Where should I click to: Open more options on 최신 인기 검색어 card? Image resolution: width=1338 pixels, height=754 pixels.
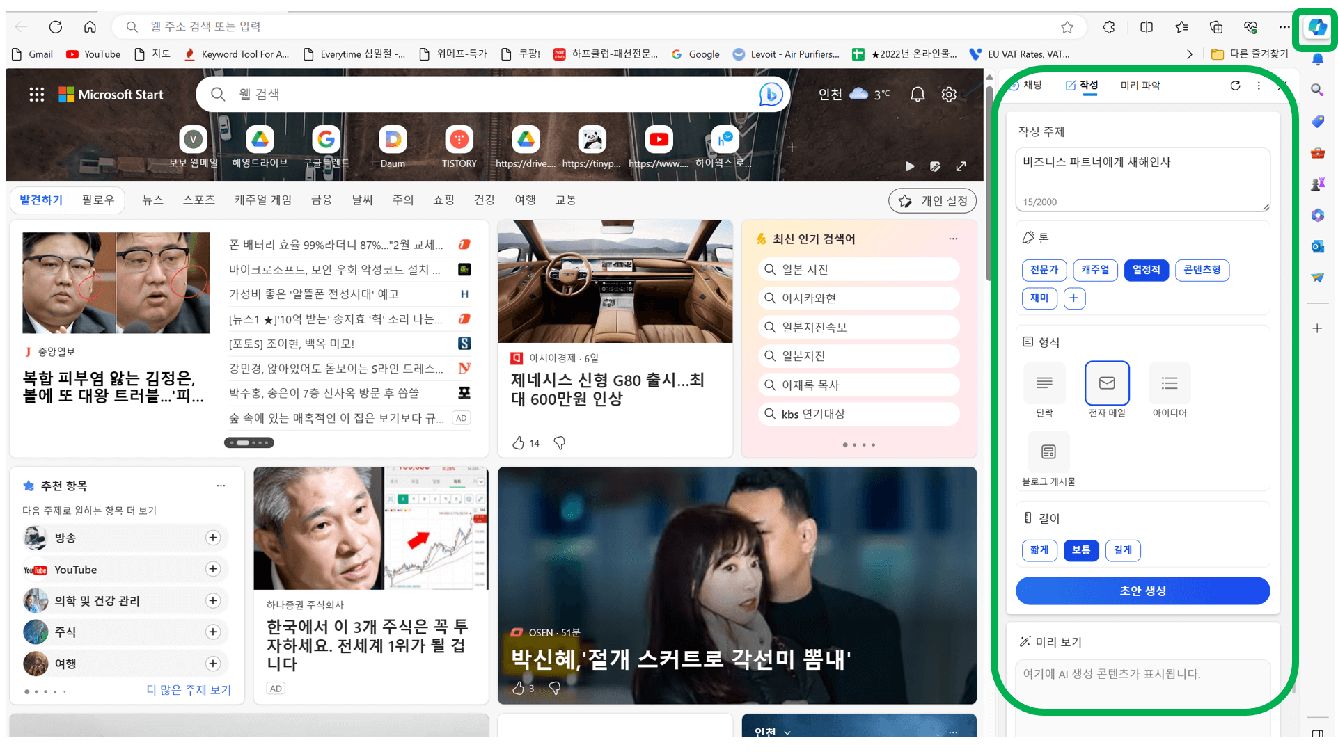(x=953, y=239)
